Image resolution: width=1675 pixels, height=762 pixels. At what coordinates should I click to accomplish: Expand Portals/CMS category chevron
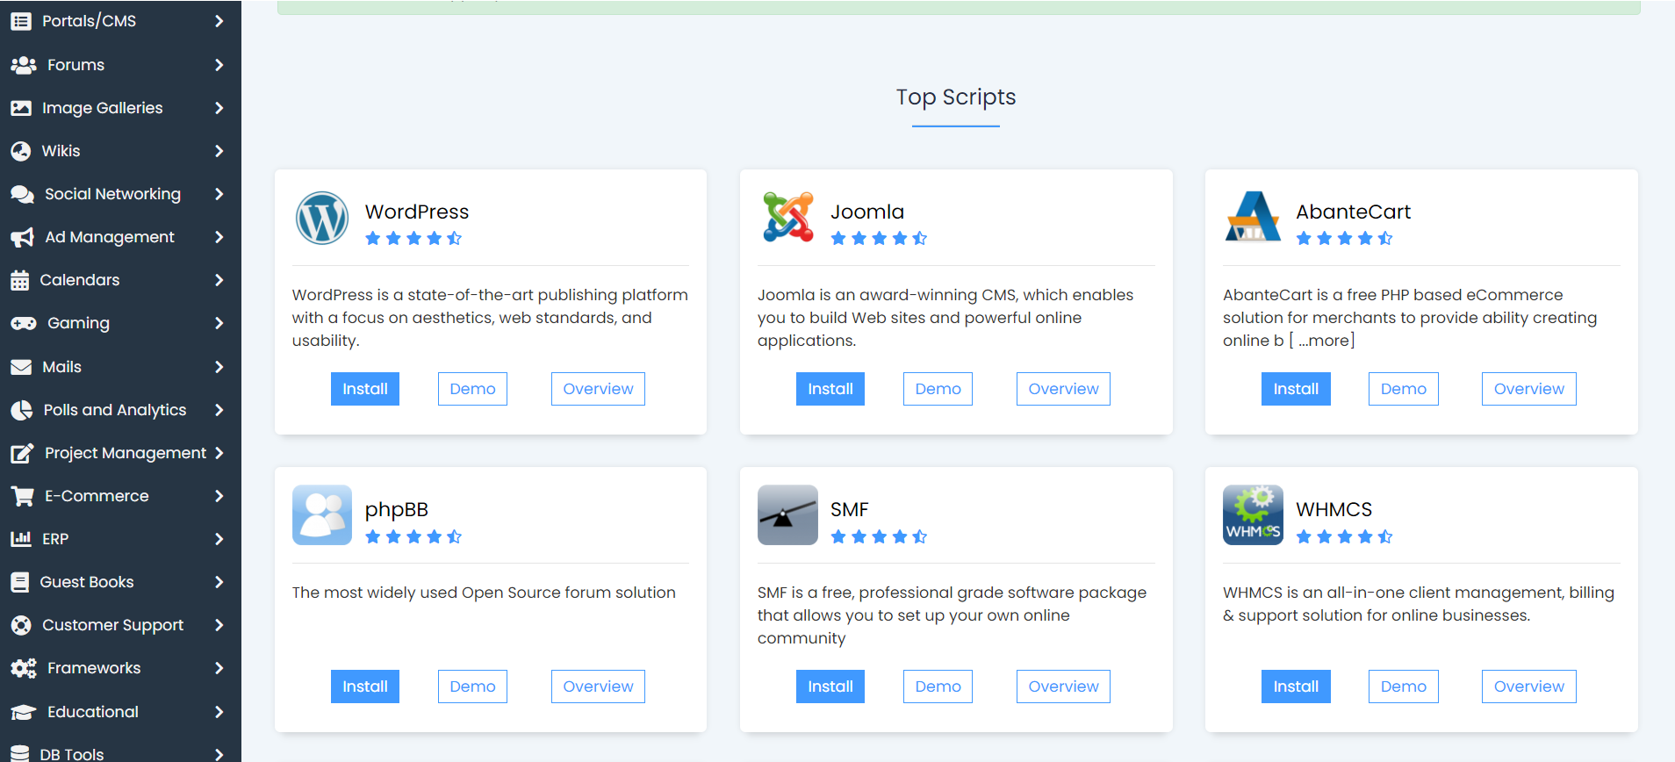[219, 21]
